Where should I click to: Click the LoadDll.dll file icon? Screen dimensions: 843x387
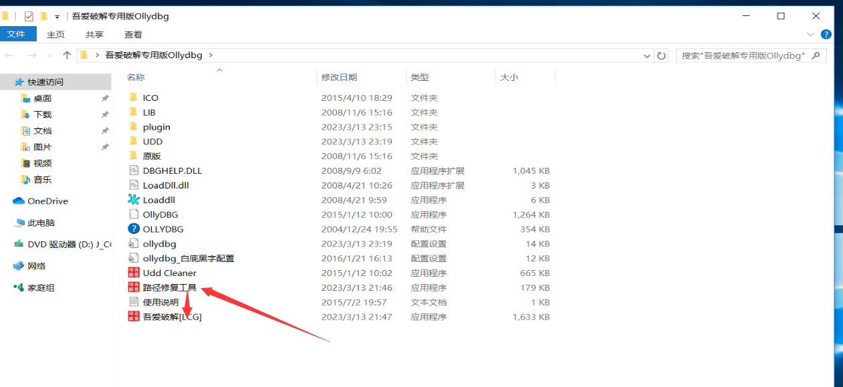click(133, 185)
